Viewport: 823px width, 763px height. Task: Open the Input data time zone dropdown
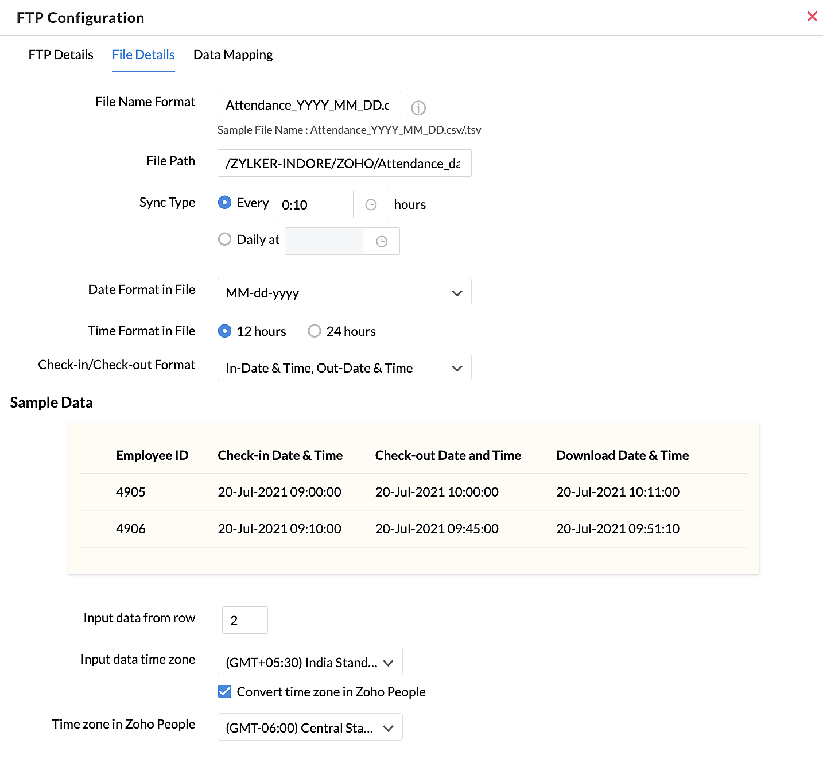coord(310,662)
